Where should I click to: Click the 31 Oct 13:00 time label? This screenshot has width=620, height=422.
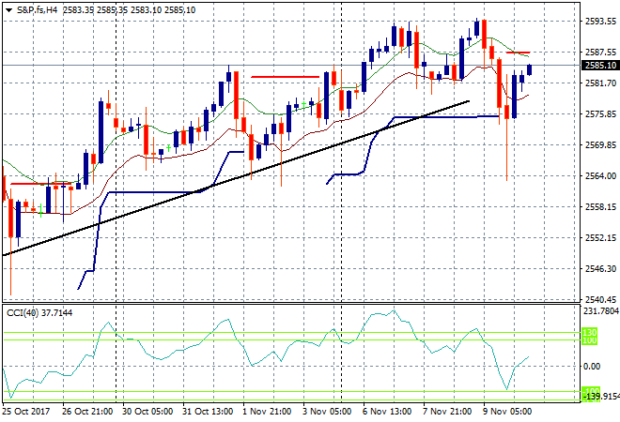point(208,412)
